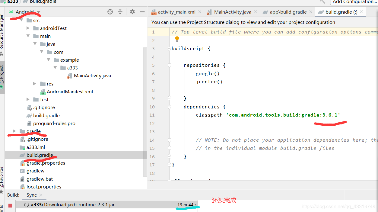Expand the gradle folder
The width and height of the screenshot is (378, 212).
point(14,131)
